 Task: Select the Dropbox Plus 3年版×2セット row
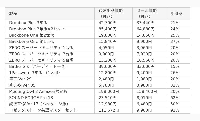[x=98, y=29]
